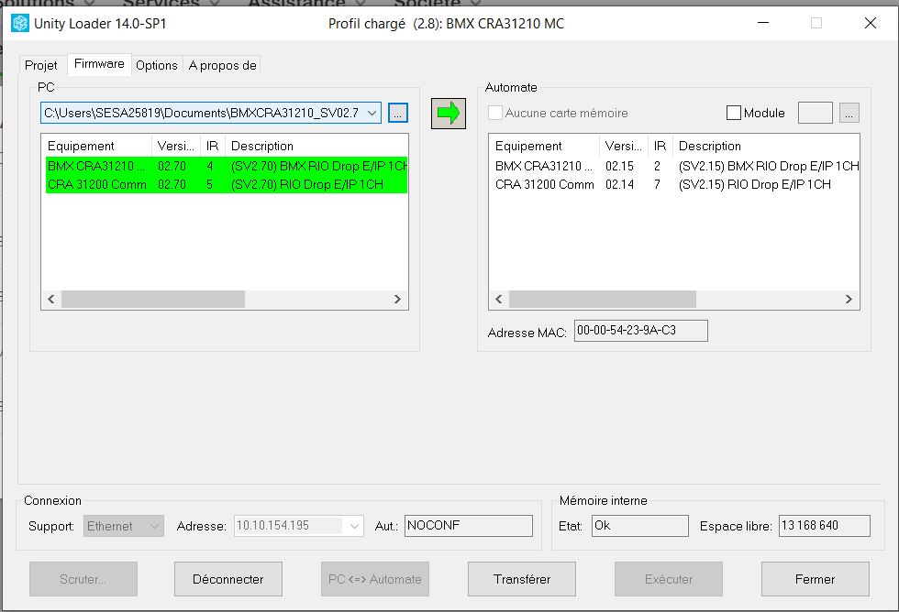Click the Scruter button
Screen dimensions: 899x612
click(x=83, y=579)
